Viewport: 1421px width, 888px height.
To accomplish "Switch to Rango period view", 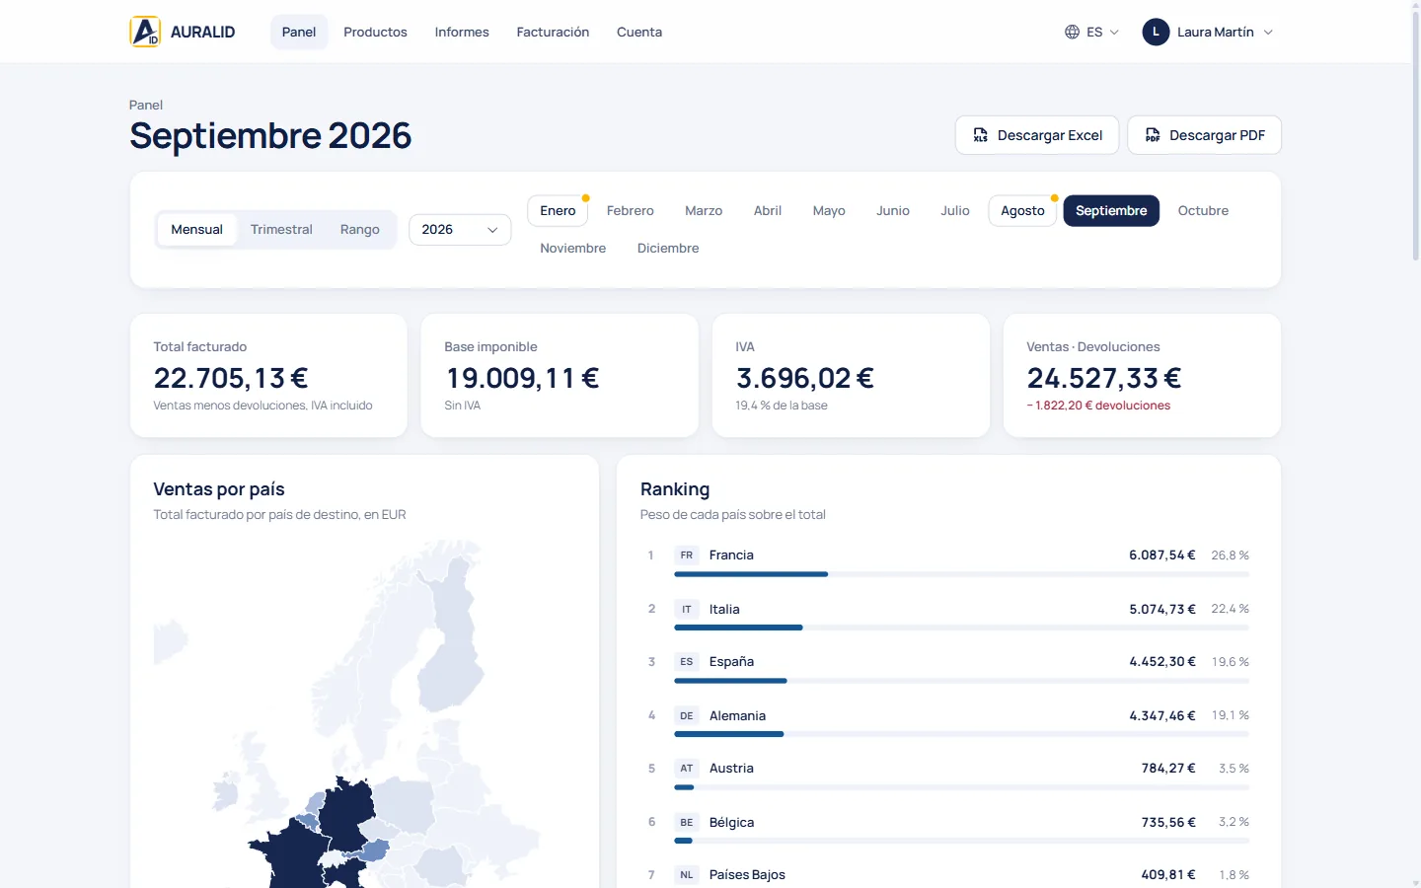I will [360, 230].
